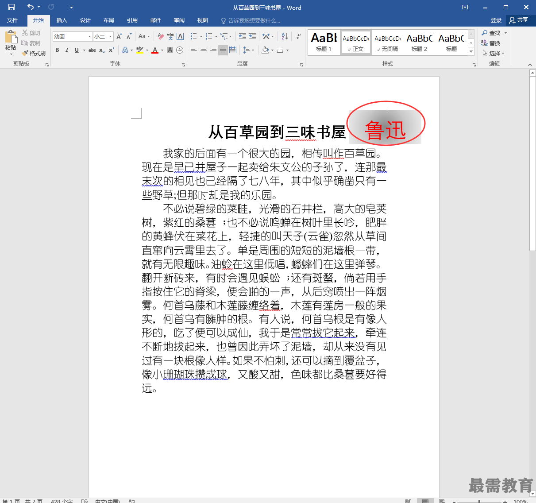Apply subscript formatting
The width and height of the screenshot is (536, 503).
click(x=102, y=50)
